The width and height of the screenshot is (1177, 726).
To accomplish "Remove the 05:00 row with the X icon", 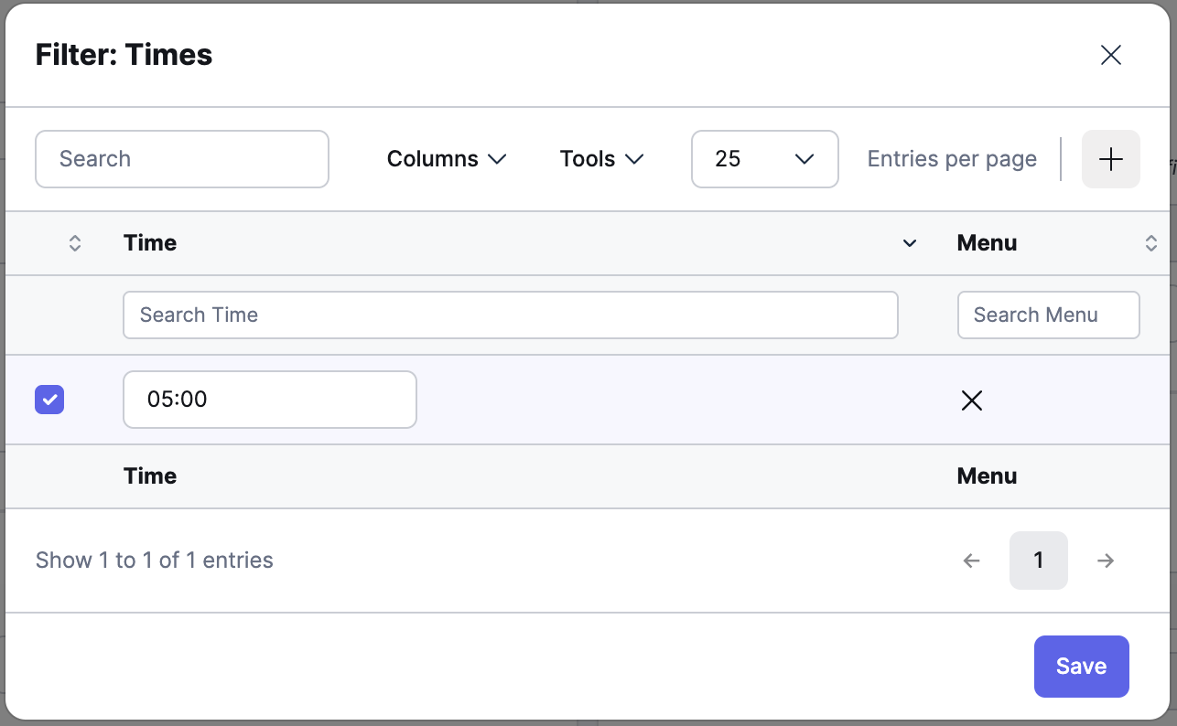I will [x=971, y=400].
